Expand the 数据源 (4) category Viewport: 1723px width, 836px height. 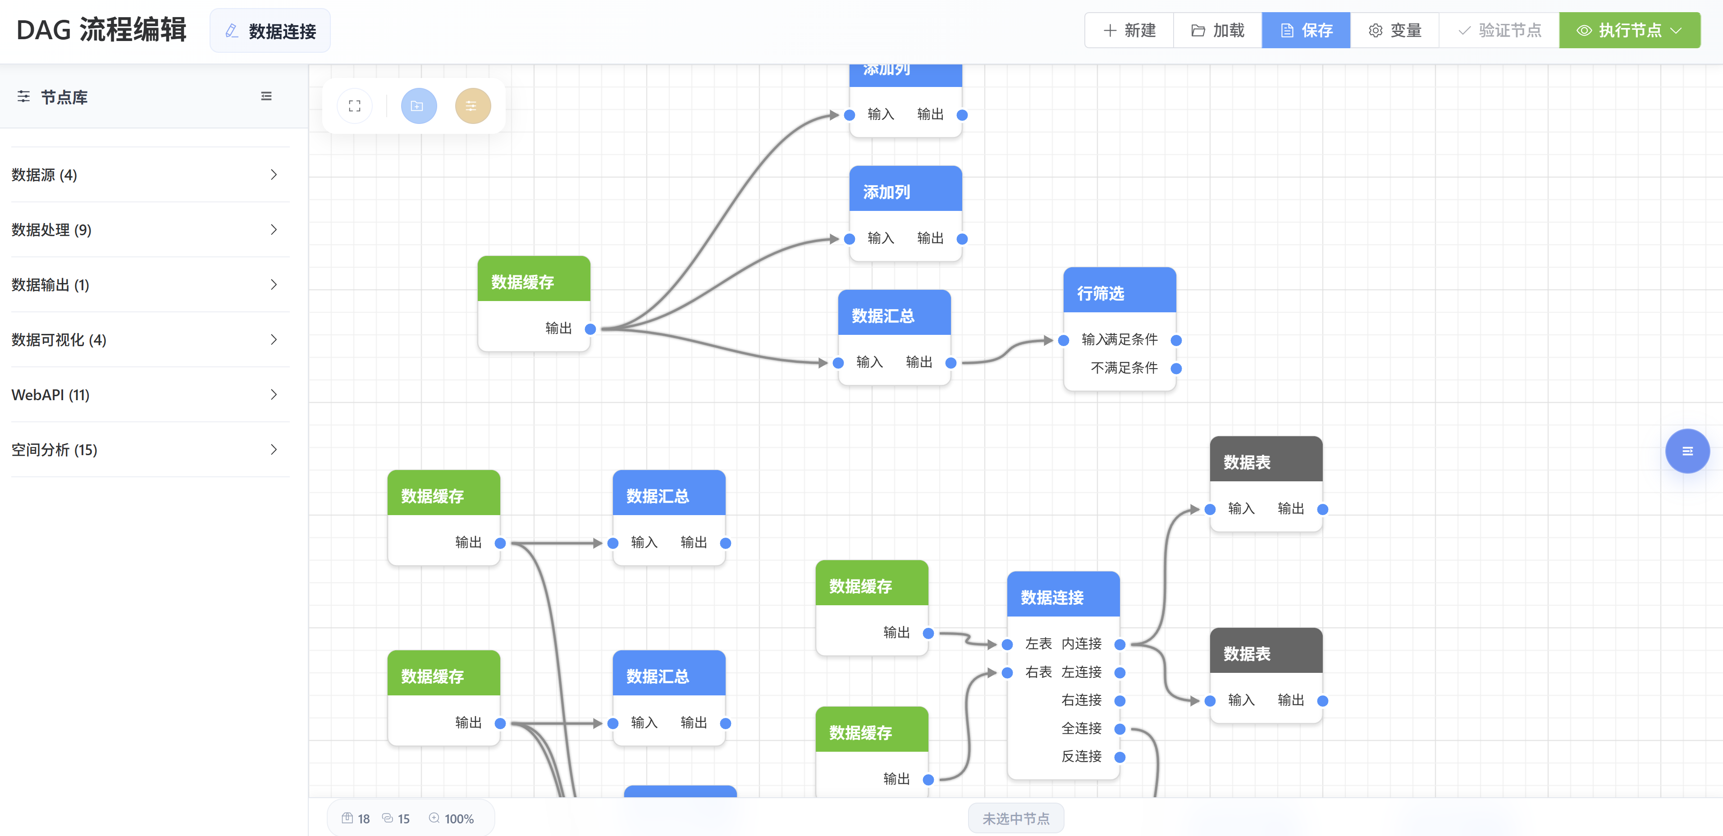(273, 174)
